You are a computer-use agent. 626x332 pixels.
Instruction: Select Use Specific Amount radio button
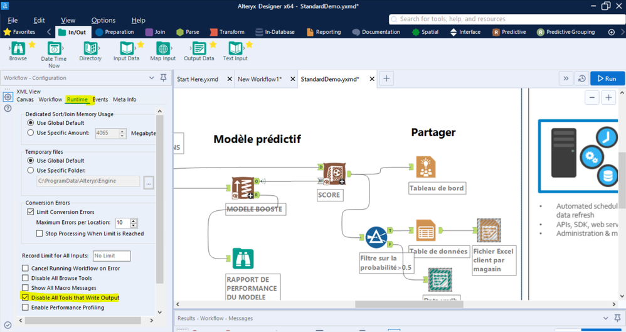tap(30, 132)
